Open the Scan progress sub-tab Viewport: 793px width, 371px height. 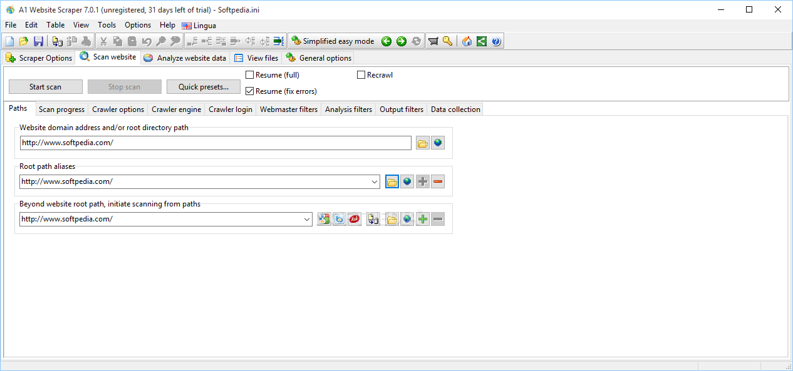click(x=61, y=109)
